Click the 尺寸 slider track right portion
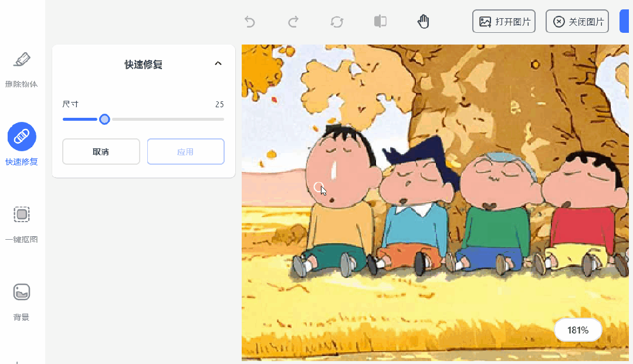 [x=168, y=120]
